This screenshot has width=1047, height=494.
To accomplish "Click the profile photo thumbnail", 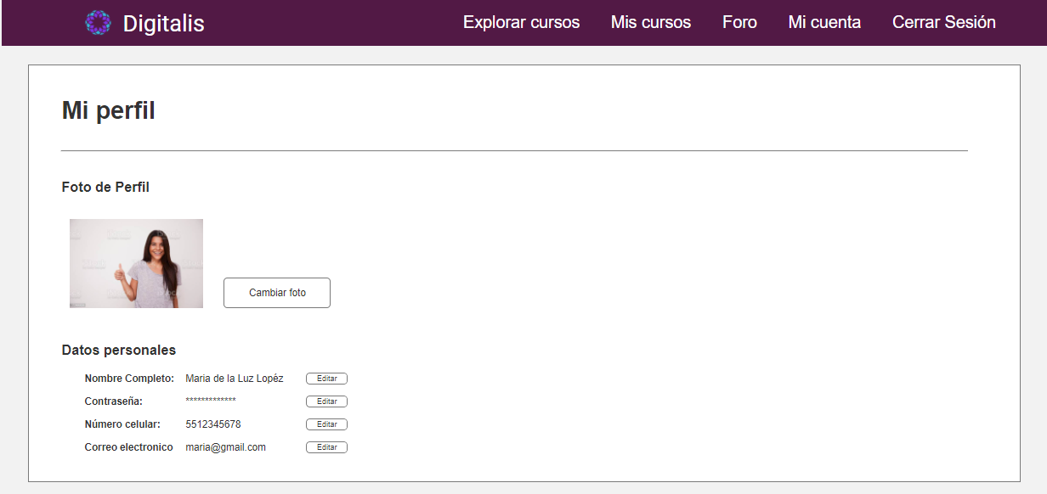I will pyautogui.click(x=136, y=263).
